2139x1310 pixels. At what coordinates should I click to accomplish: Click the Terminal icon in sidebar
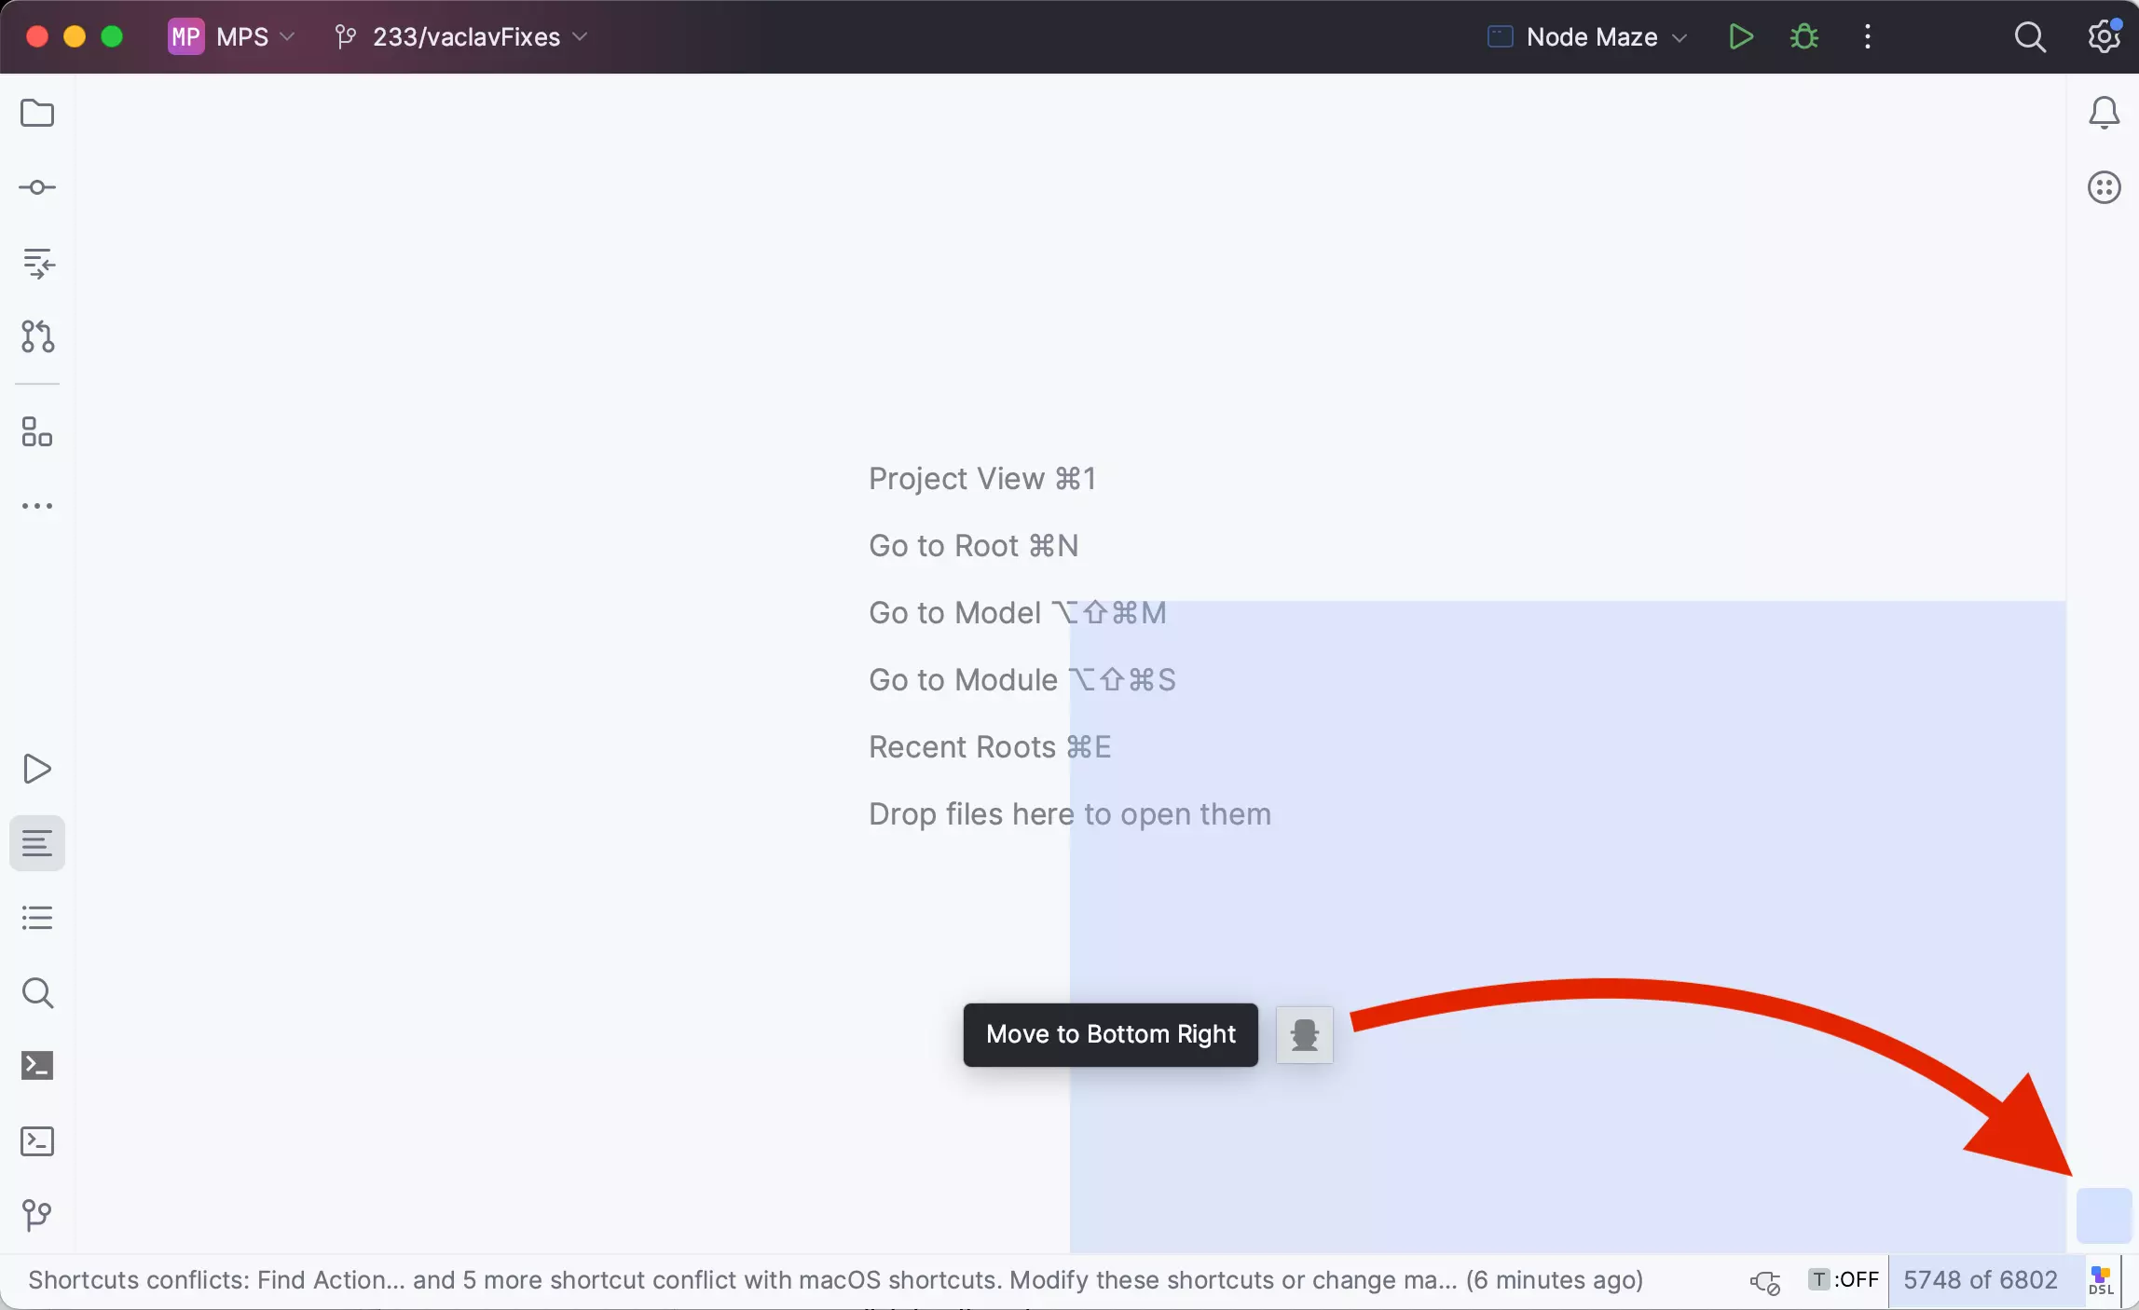36,1066
